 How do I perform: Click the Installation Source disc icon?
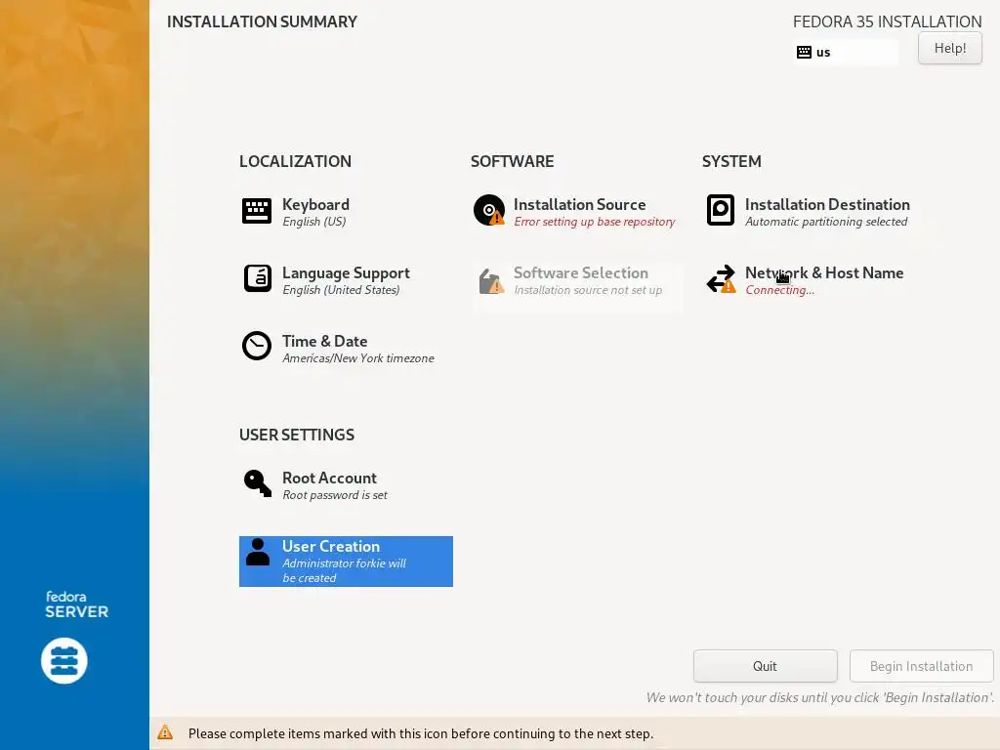click(x=489, y=211)
